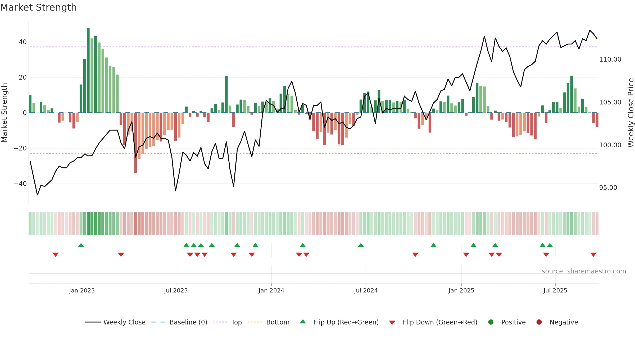Viewport: 635px width, 357px height.
Task: Click the Jan 2024 x-axis label
Action: point(271,290)
